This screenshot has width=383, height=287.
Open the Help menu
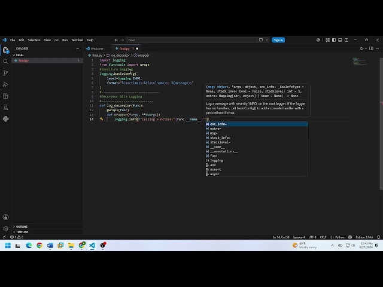pos(90,40)
